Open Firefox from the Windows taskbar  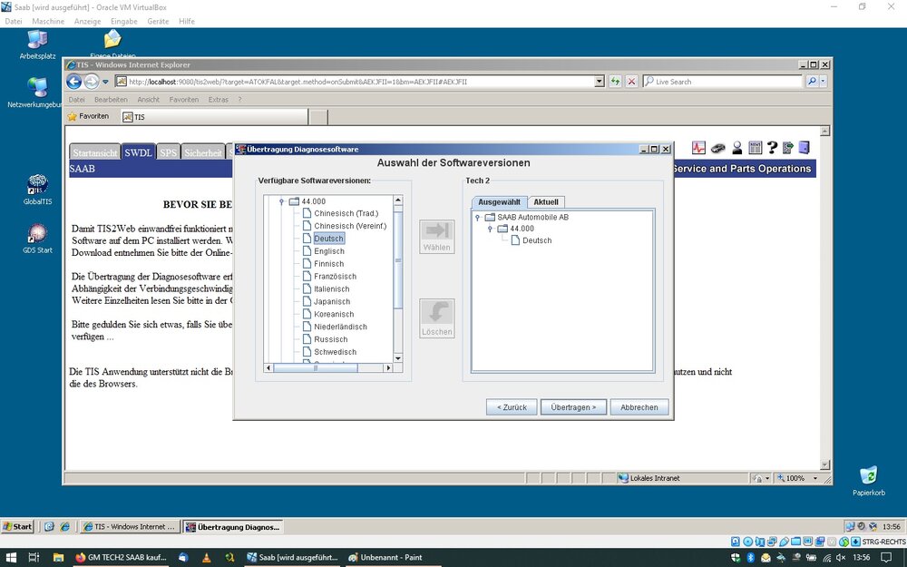click(121, 558)
